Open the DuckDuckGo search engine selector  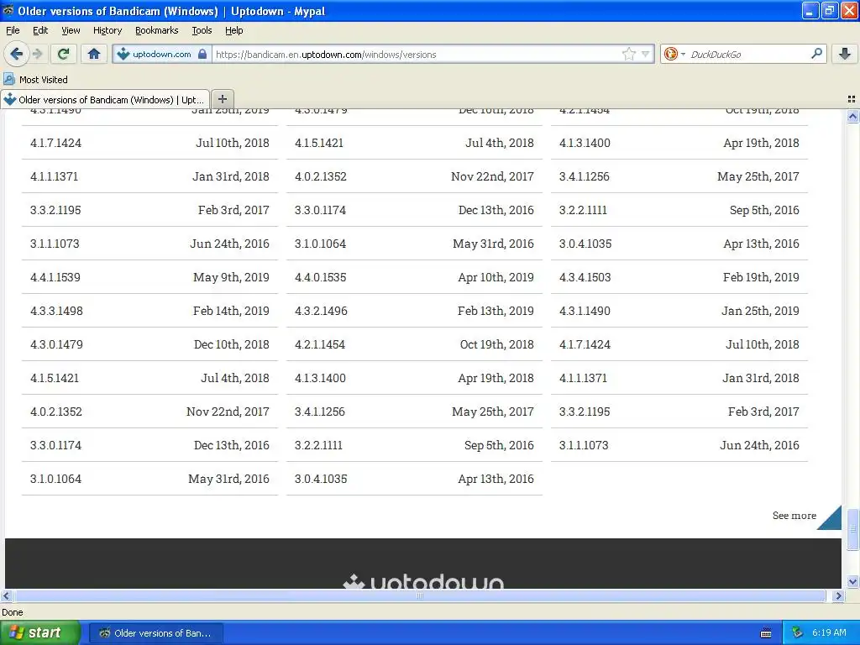point(674,54)
